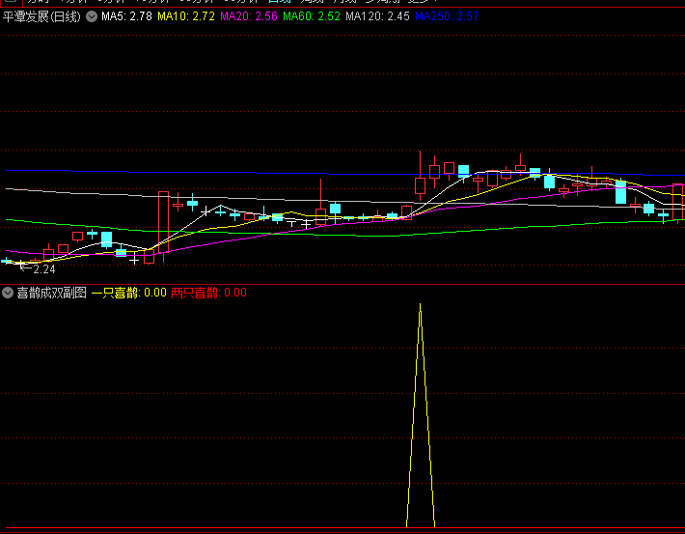Click the green MA60 value label
Image resolution: width=685 pixels, height=534 pixels.
(x=311, y=16)
